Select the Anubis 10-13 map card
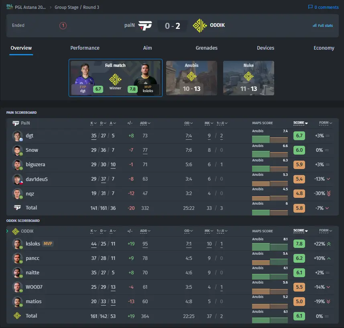 point(191,78)
